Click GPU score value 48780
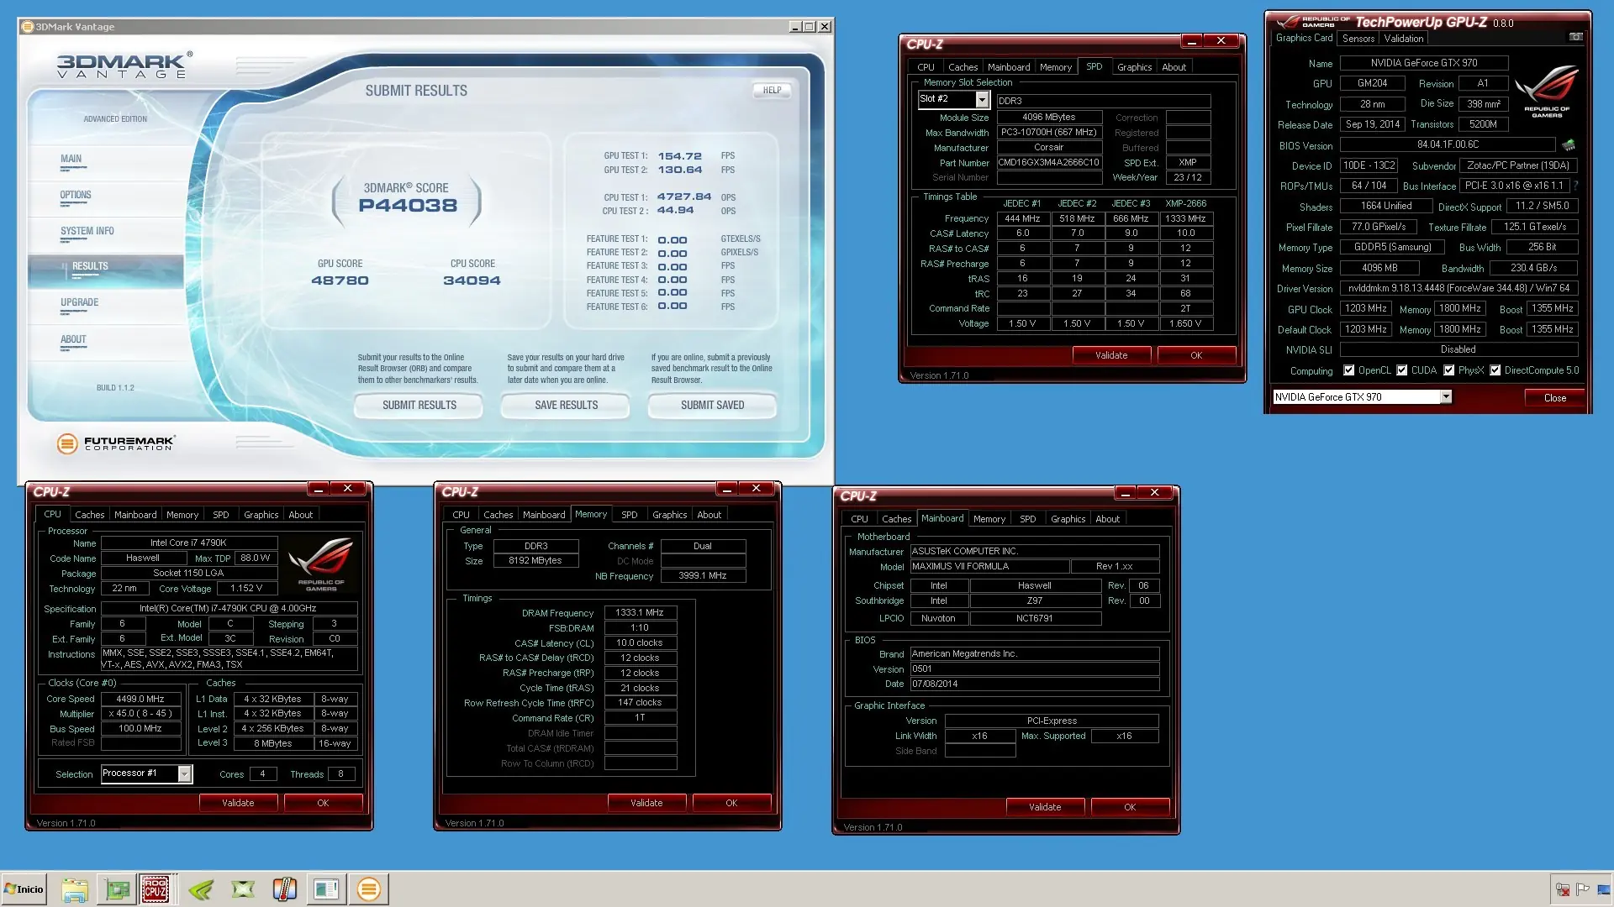Viewport: 1614px width, 907px height. click(340, 281)
